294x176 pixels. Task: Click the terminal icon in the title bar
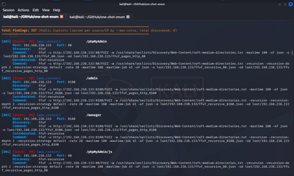pos(4,4)
